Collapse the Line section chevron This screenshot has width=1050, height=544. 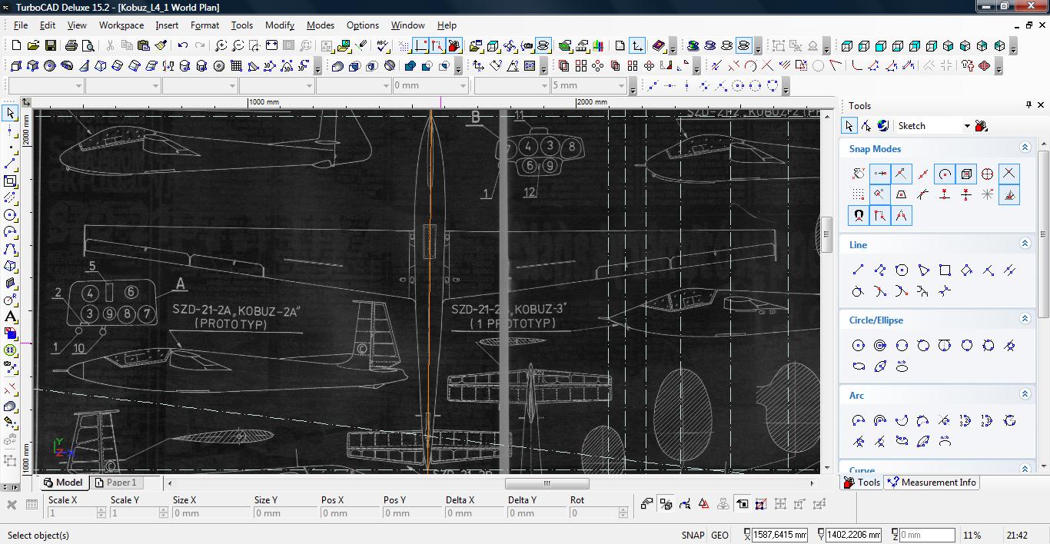tap(1025, 244)
